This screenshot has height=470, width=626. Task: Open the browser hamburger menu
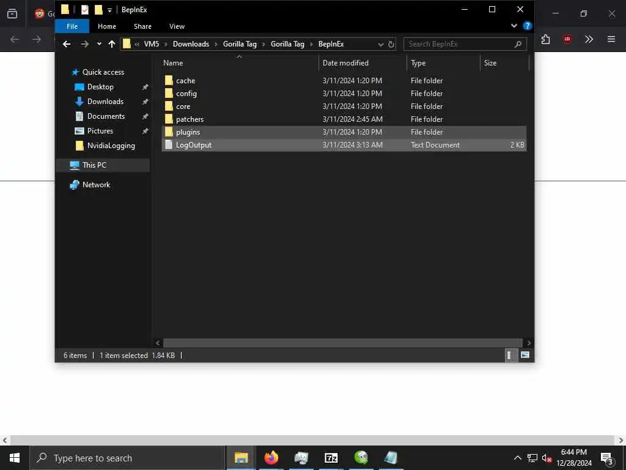tap(611, 39)
